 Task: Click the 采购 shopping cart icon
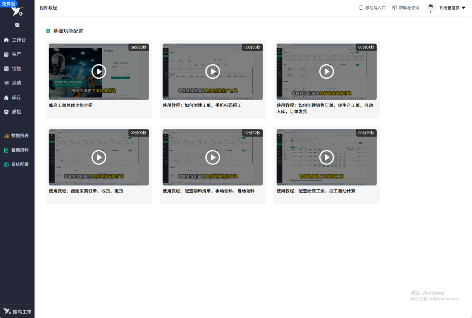pyautogui.click(x=6, y=83)
